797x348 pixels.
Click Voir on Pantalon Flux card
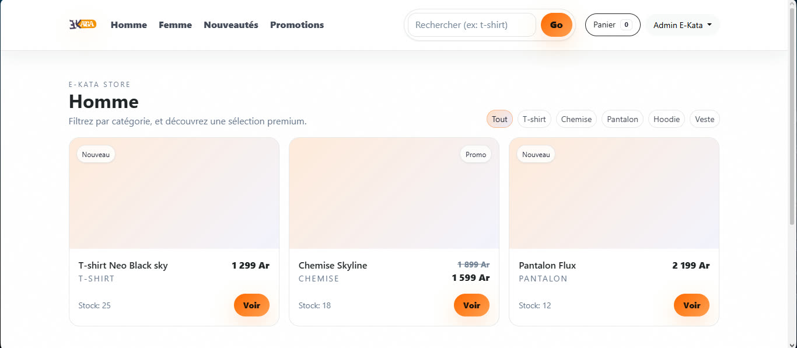tap(692, 305)
